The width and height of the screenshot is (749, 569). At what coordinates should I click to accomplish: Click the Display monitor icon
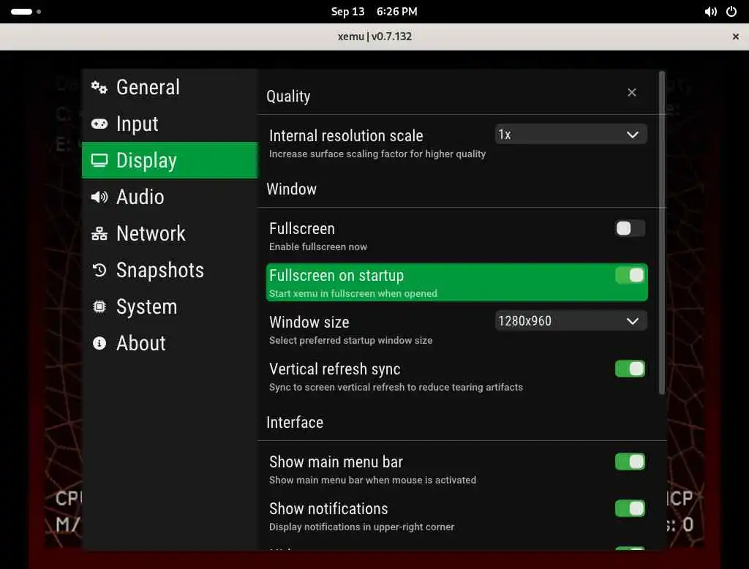(x=99, y=160)
